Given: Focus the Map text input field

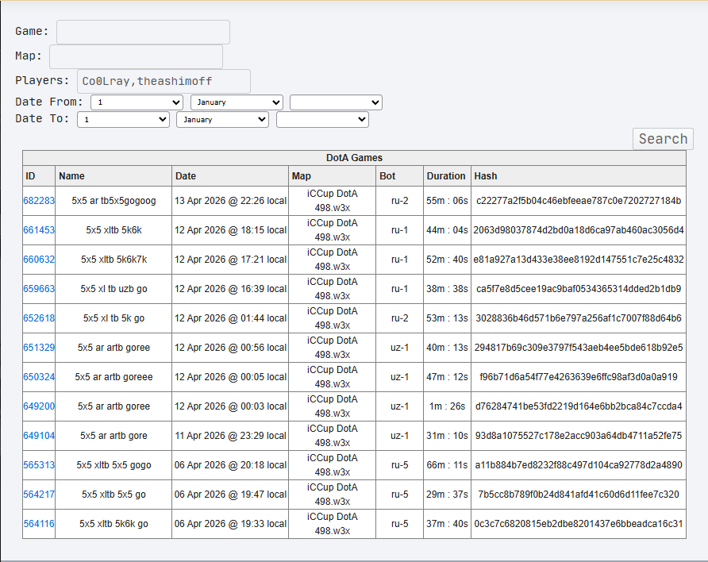Looking at the screenshot, I should [136, 56].
